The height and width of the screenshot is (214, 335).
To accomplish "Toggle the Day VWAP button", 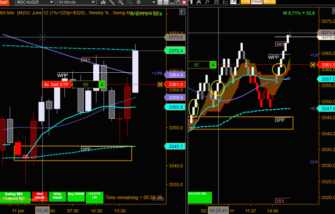I will pyautogui.click(x=76, y=196).
